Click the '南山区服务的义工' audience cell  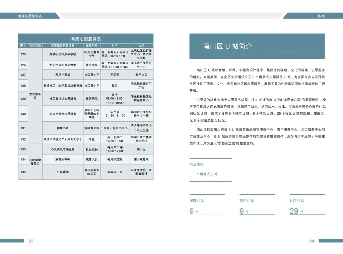tap(92, 172)
